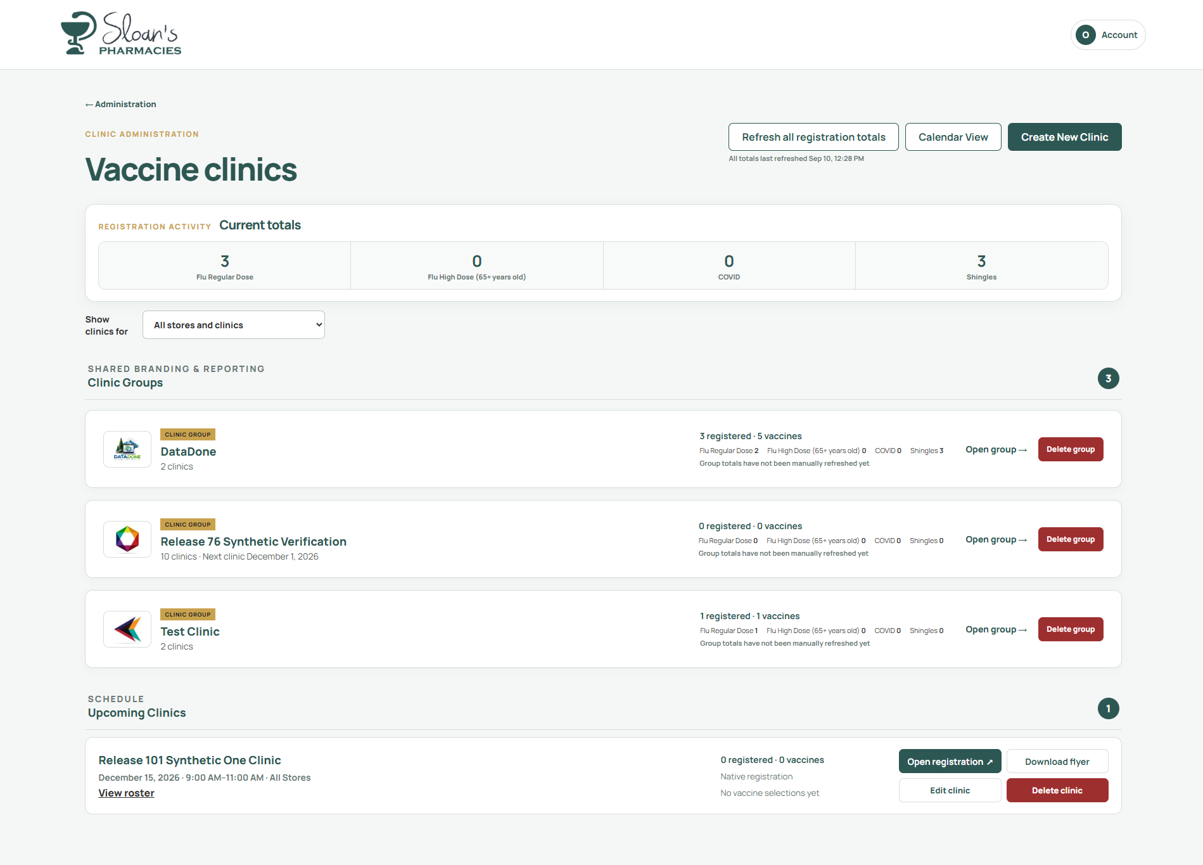Image resolution: width=1203 pixels, height=865 pixels.
Task: Delete the Release 76 Synthetic Verification group
Action: point(1071,539)
